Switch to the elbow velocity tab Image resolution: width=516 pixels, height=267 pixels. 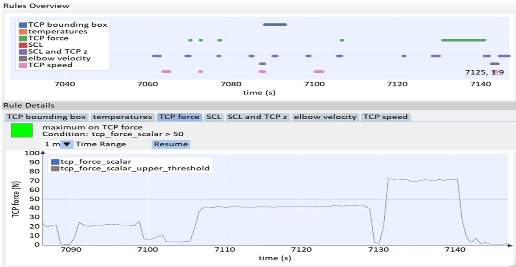[x=325, y=117]
